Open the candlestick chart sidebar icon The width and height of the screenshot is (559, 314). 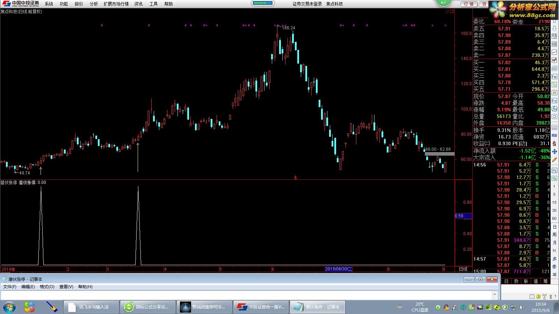click(x=554, y=60)
